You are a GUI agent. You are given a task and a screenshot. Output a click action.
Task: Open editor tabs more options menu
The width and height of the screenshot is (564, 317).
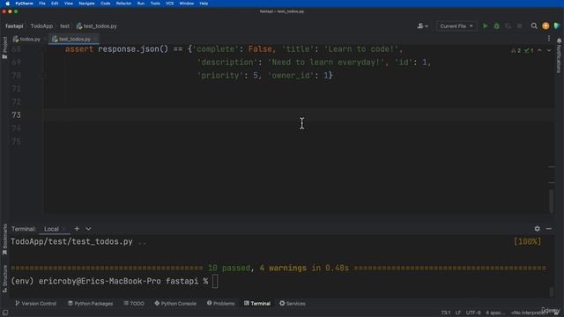(x=549, y=39)
